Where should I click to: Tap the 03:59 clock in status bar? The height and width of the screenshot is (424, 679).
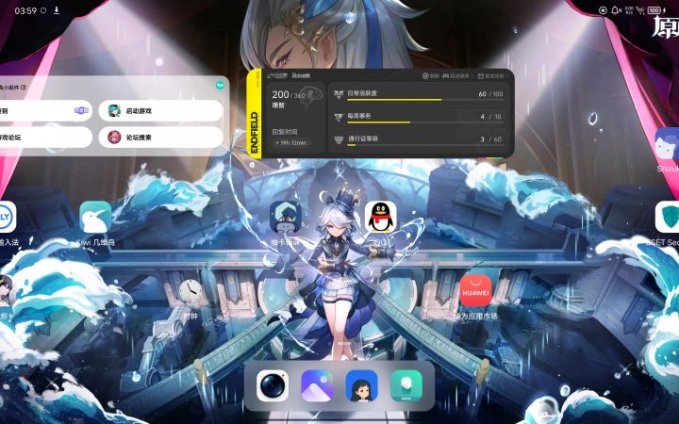pos(25,10)
